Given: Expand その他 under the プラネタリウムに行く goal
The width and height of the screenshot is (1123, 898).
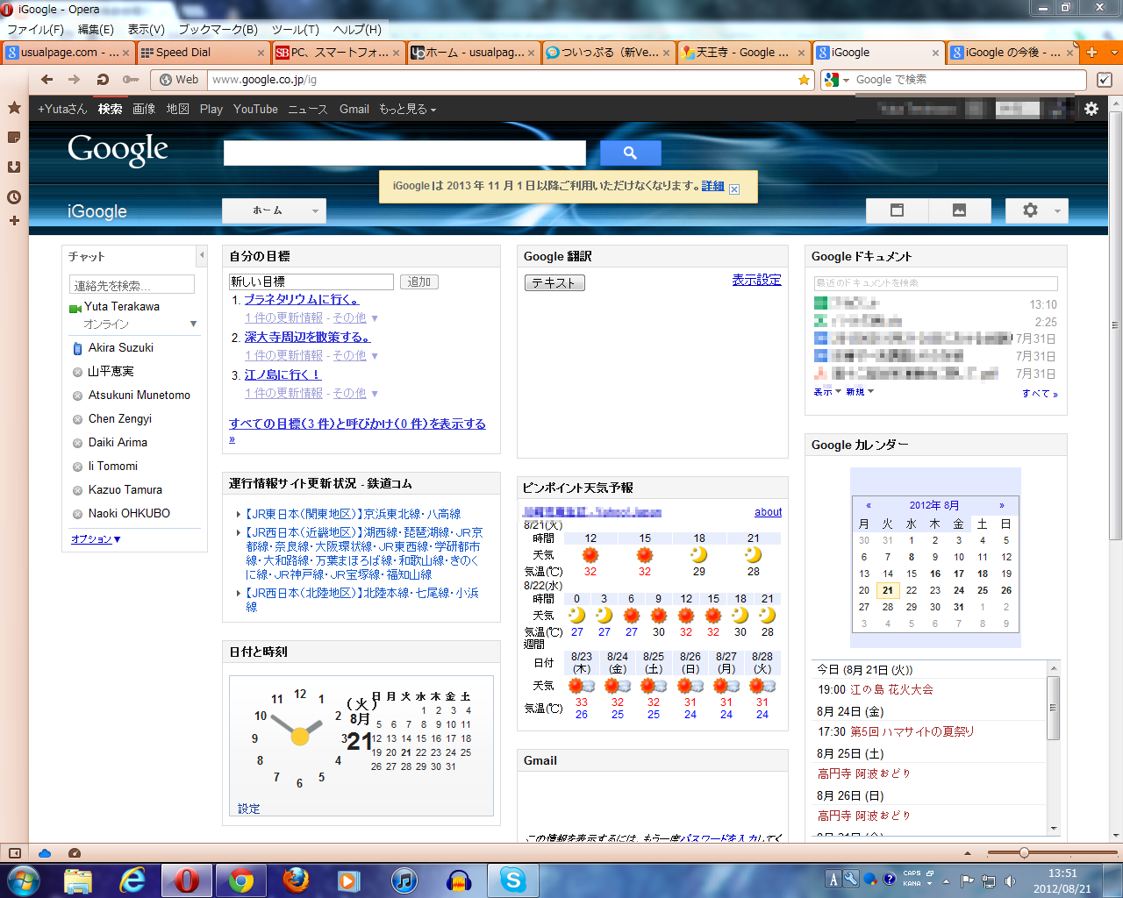Looking at the screenshot, I should [x=355, y=317].
